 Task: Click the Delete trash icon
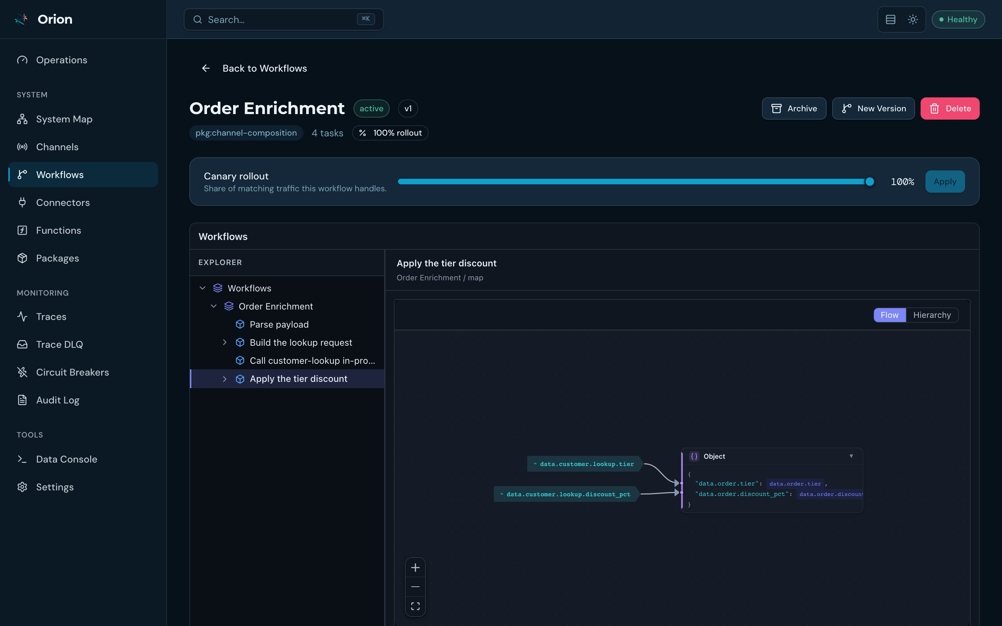click(x=935, y=109)
